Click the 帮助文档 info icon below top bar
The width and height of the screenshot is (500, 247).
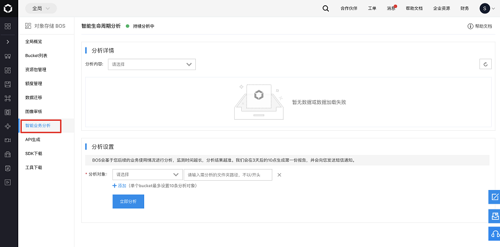471,26
